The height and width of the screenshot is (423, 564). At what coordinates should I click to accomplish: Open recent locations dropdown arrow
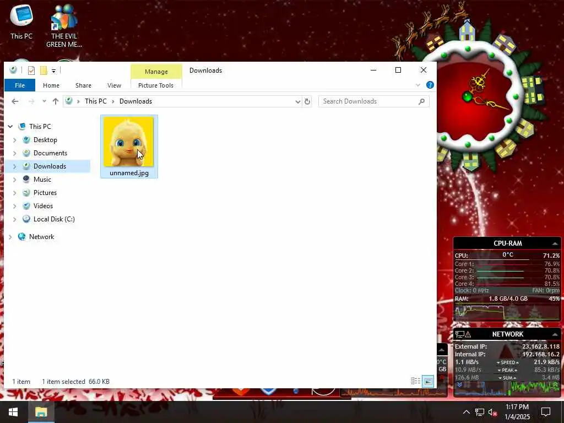44,101
